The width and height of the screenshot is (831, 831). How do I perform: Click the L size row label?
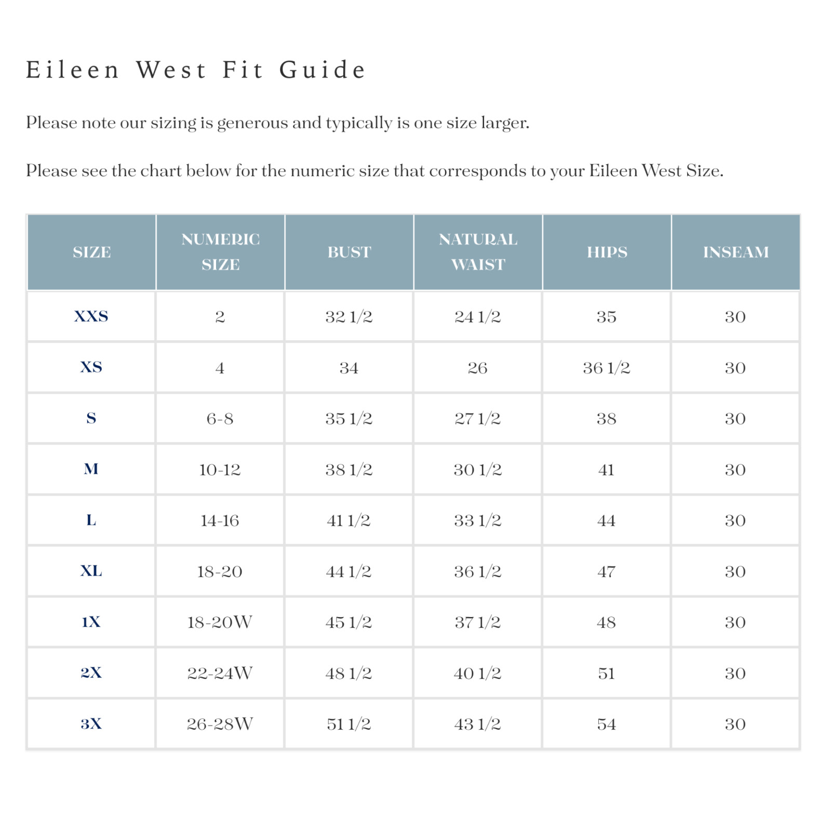point(91,520)
